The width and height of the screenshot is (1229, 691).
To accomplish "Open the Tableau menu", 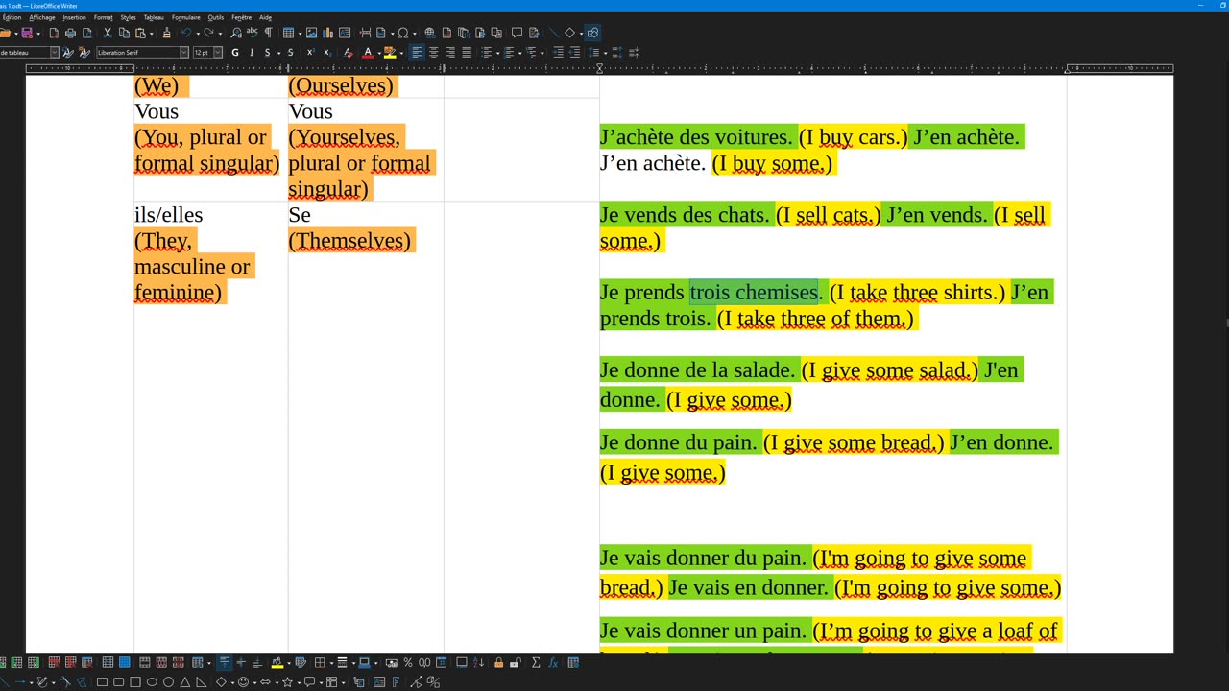I will (x=154, y=17).
